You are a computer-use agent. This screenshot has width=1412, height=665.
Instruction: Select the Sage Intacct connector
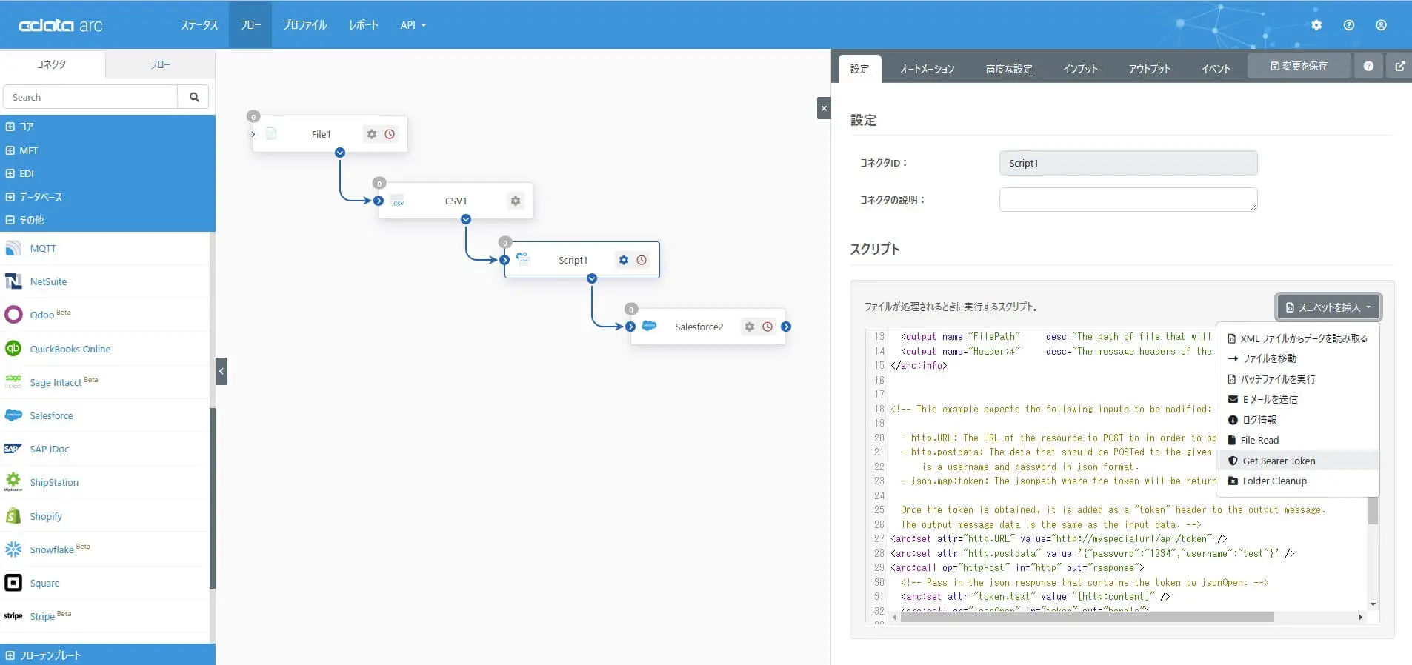tap(104, 382)
